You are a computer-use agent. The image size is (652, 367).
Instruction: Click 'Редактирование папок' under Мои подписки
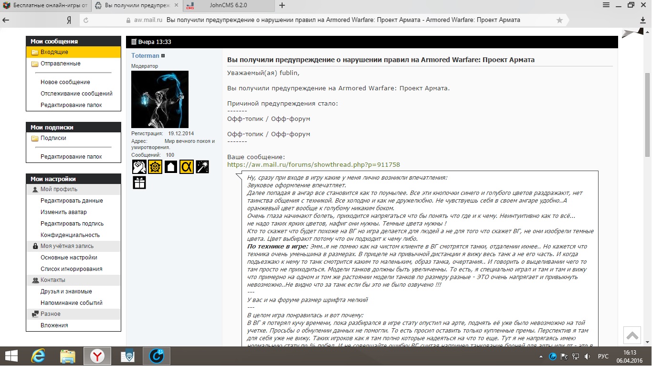click(x=71, y=157)
